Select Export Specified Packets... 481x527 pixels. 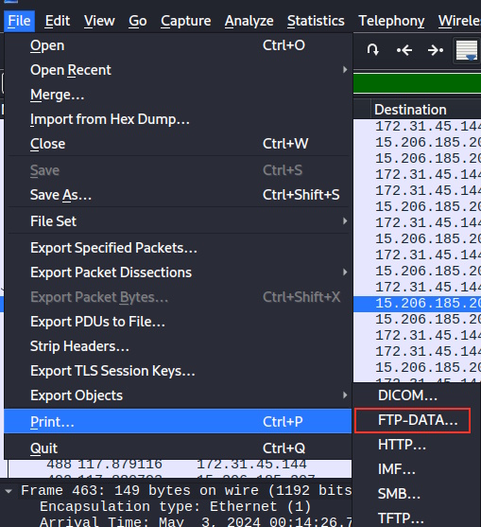pos(178,248)
